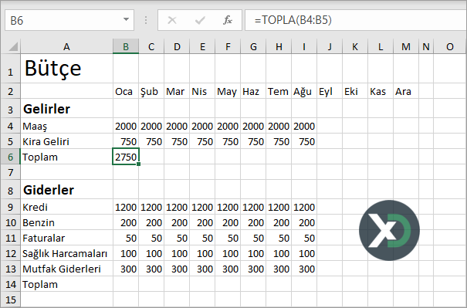Click the Eyl month header cell
467x308 pixels.
[330, 91]
